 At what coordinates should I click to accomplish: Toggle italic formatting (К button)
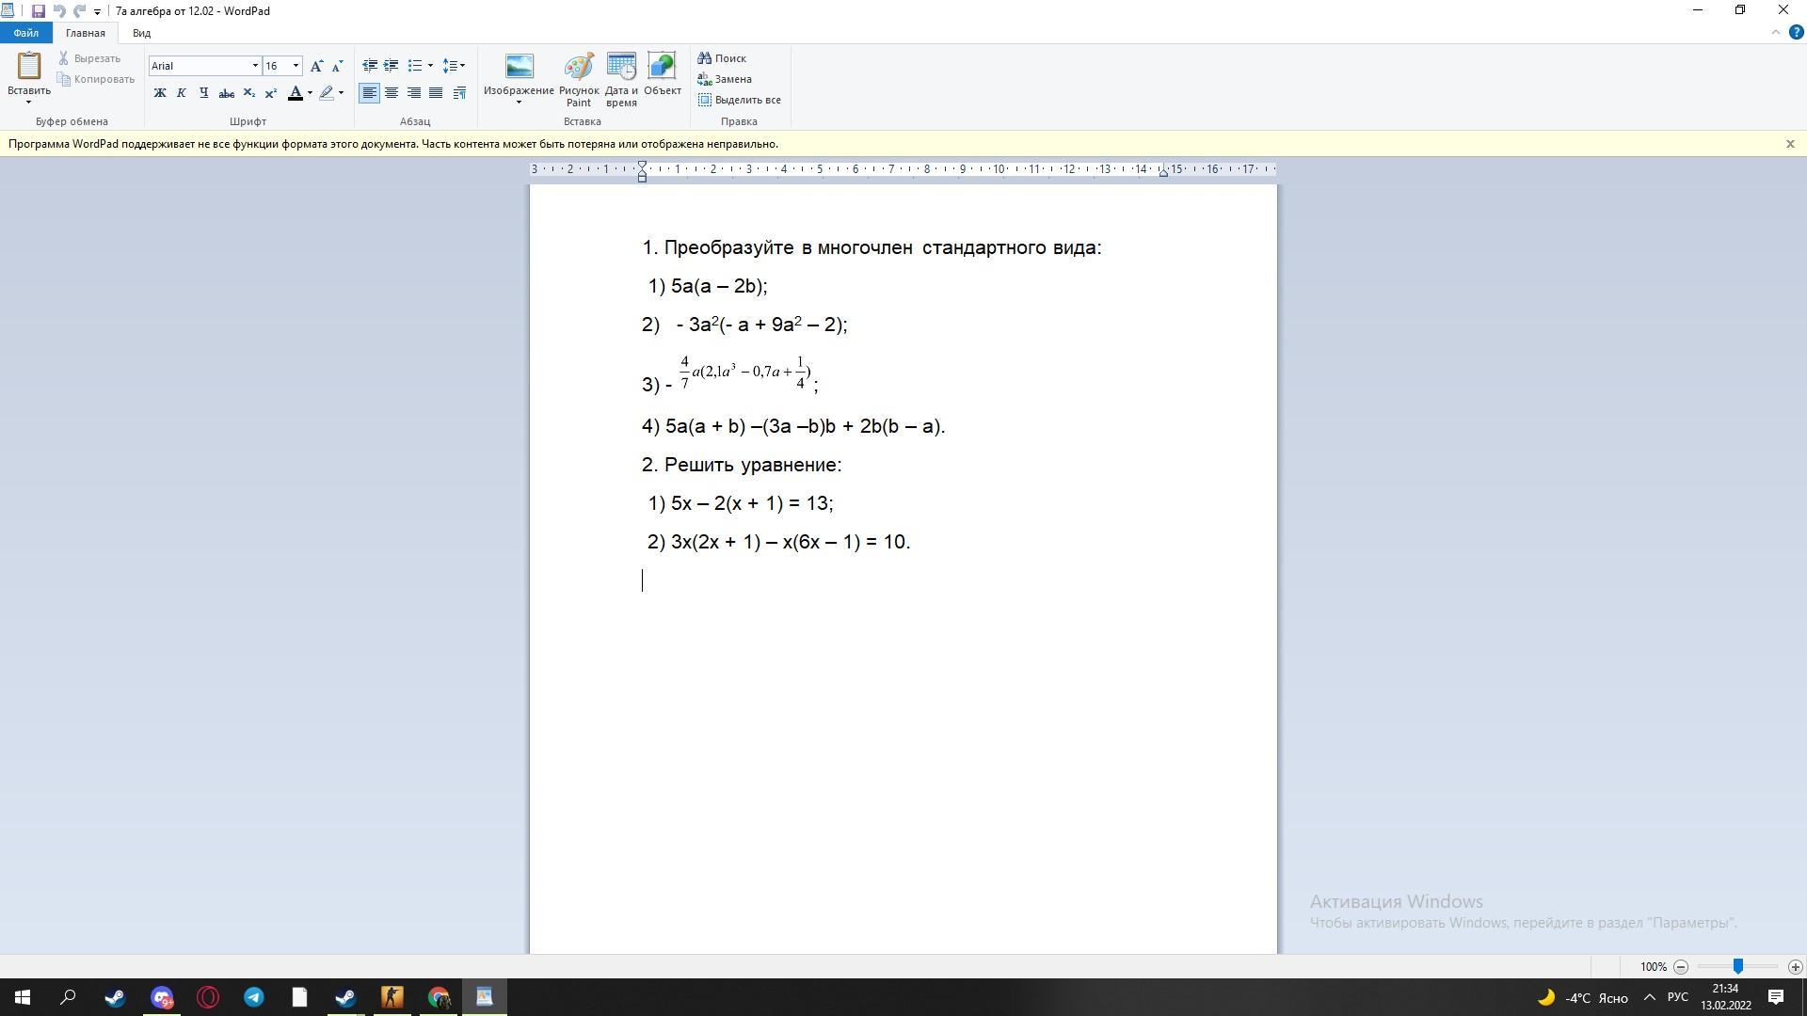[x=182, y=93]
